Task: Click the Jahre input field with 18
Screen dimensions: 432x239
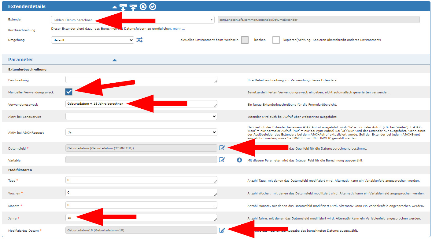Action: [141, 218]
